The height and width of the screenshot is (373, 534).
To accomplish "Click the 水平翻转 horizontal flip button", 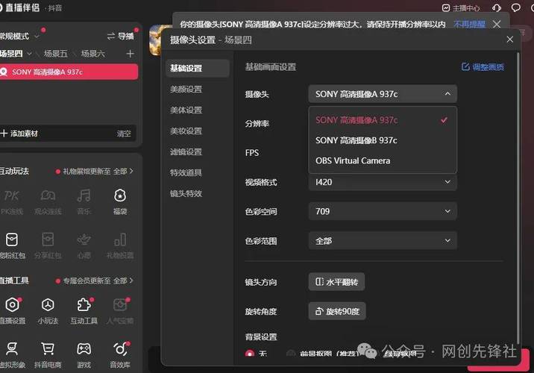I will pos(336,282).
